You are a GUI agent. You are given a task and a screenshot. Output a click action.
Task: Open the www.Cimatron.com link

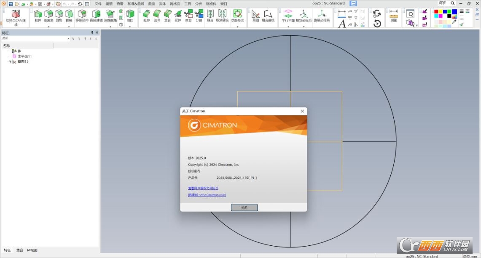pos(207,195)
